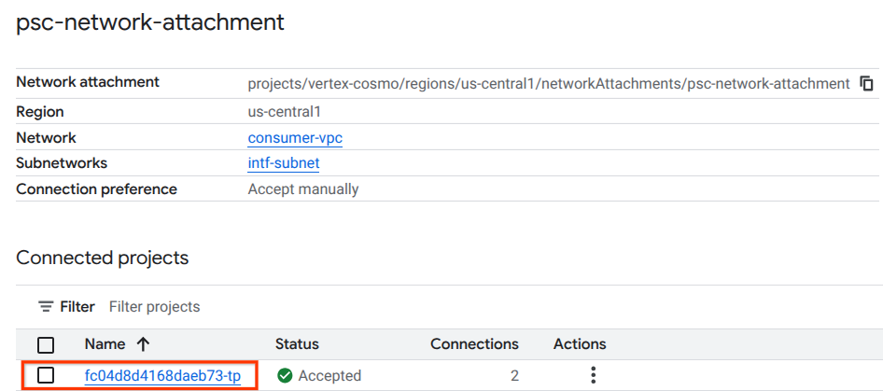This screenshot has width=883, height=391.
Task: Click the connections count value 2
Action: pos(514,376)
